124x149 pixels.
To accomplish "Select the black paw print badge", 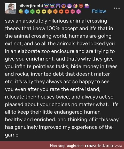I will click(58, 6).
